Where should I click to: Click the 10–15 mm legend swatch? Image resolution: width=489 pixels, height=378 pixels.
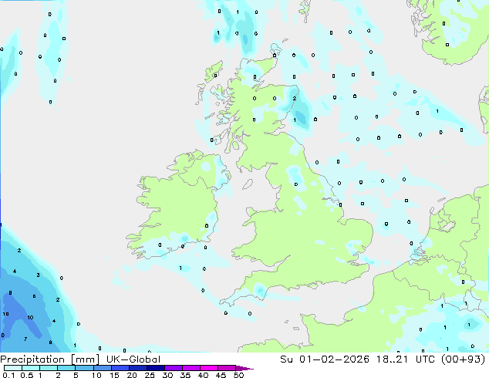[x=102, y=368]
